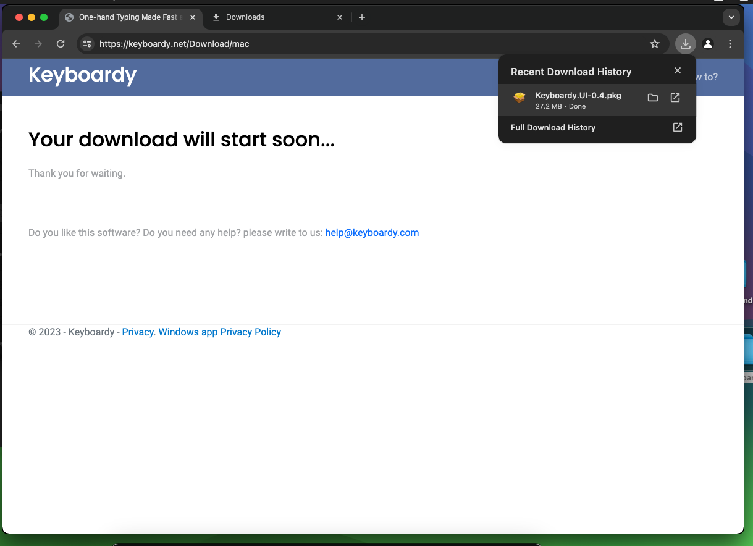Screen dimensions: 753x546
Task: Show Keyboardy.UI-0.4.pkg in folder
Action: [653, 98]
